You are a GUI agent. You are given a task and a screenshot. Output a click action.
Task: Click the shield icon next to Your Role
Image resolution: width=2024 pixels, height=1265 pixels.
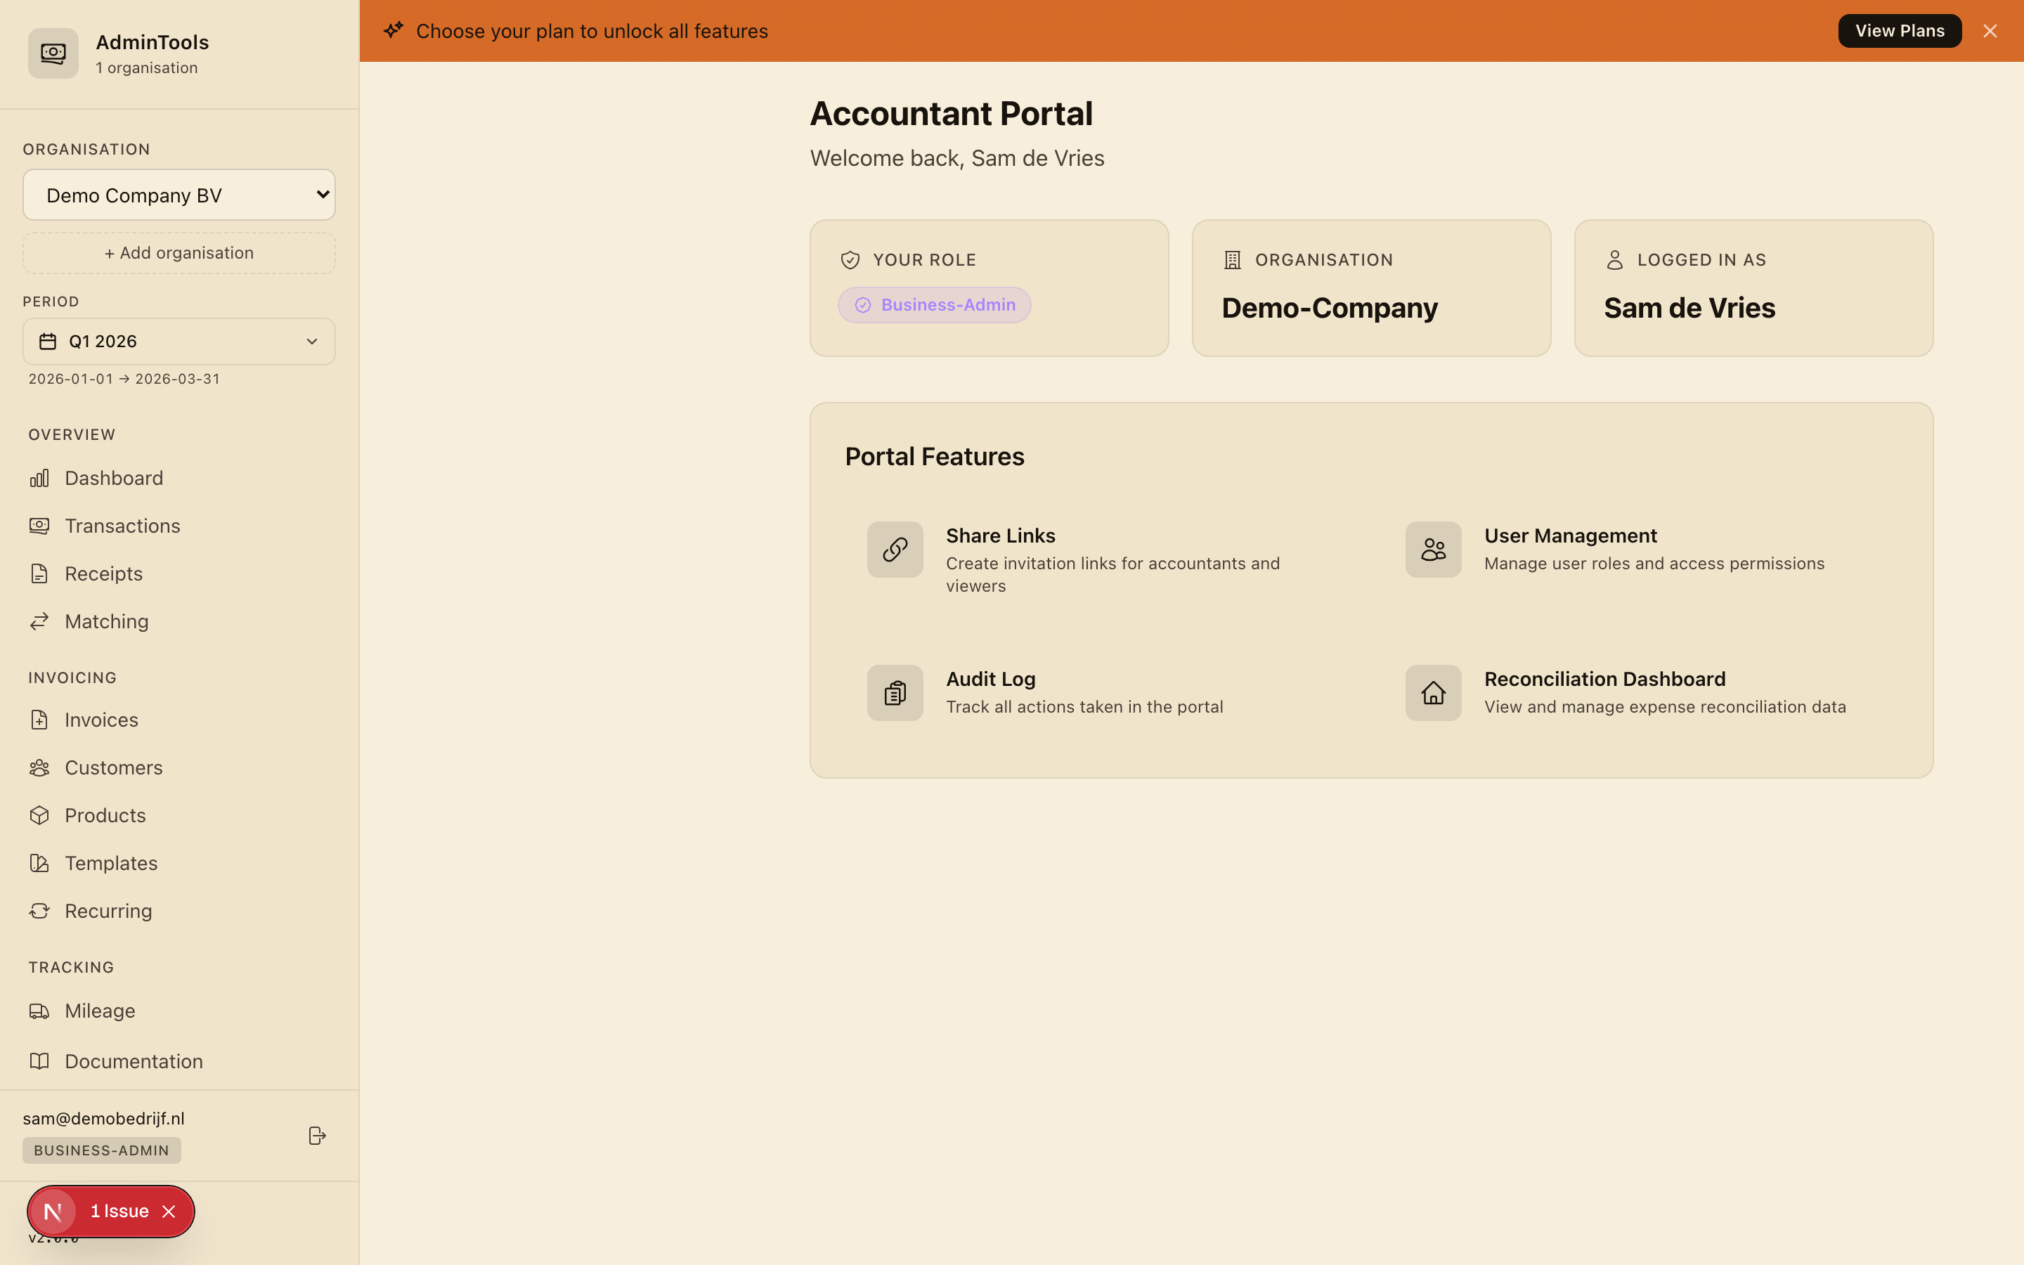[850, 260]
